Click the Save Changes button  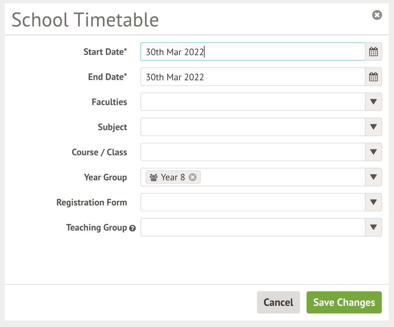click(344, 302)
